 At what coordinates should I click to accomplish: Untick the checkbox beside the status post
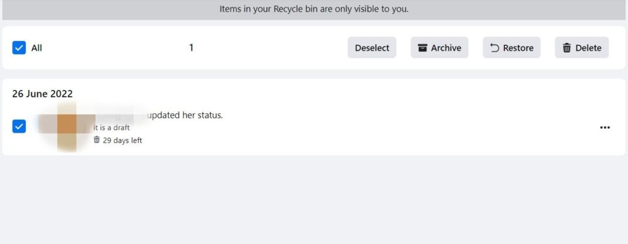click(19, 127)
